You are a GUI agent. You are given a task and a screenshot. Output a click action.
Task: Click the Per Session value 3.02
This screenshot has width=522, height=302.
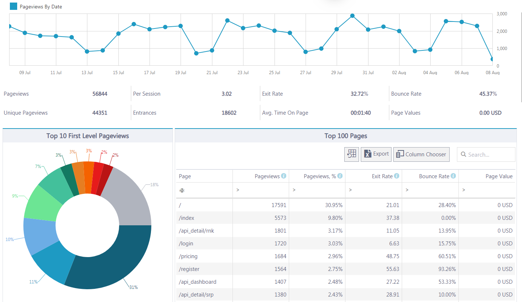pyautogui.click(x=227, y=94)
